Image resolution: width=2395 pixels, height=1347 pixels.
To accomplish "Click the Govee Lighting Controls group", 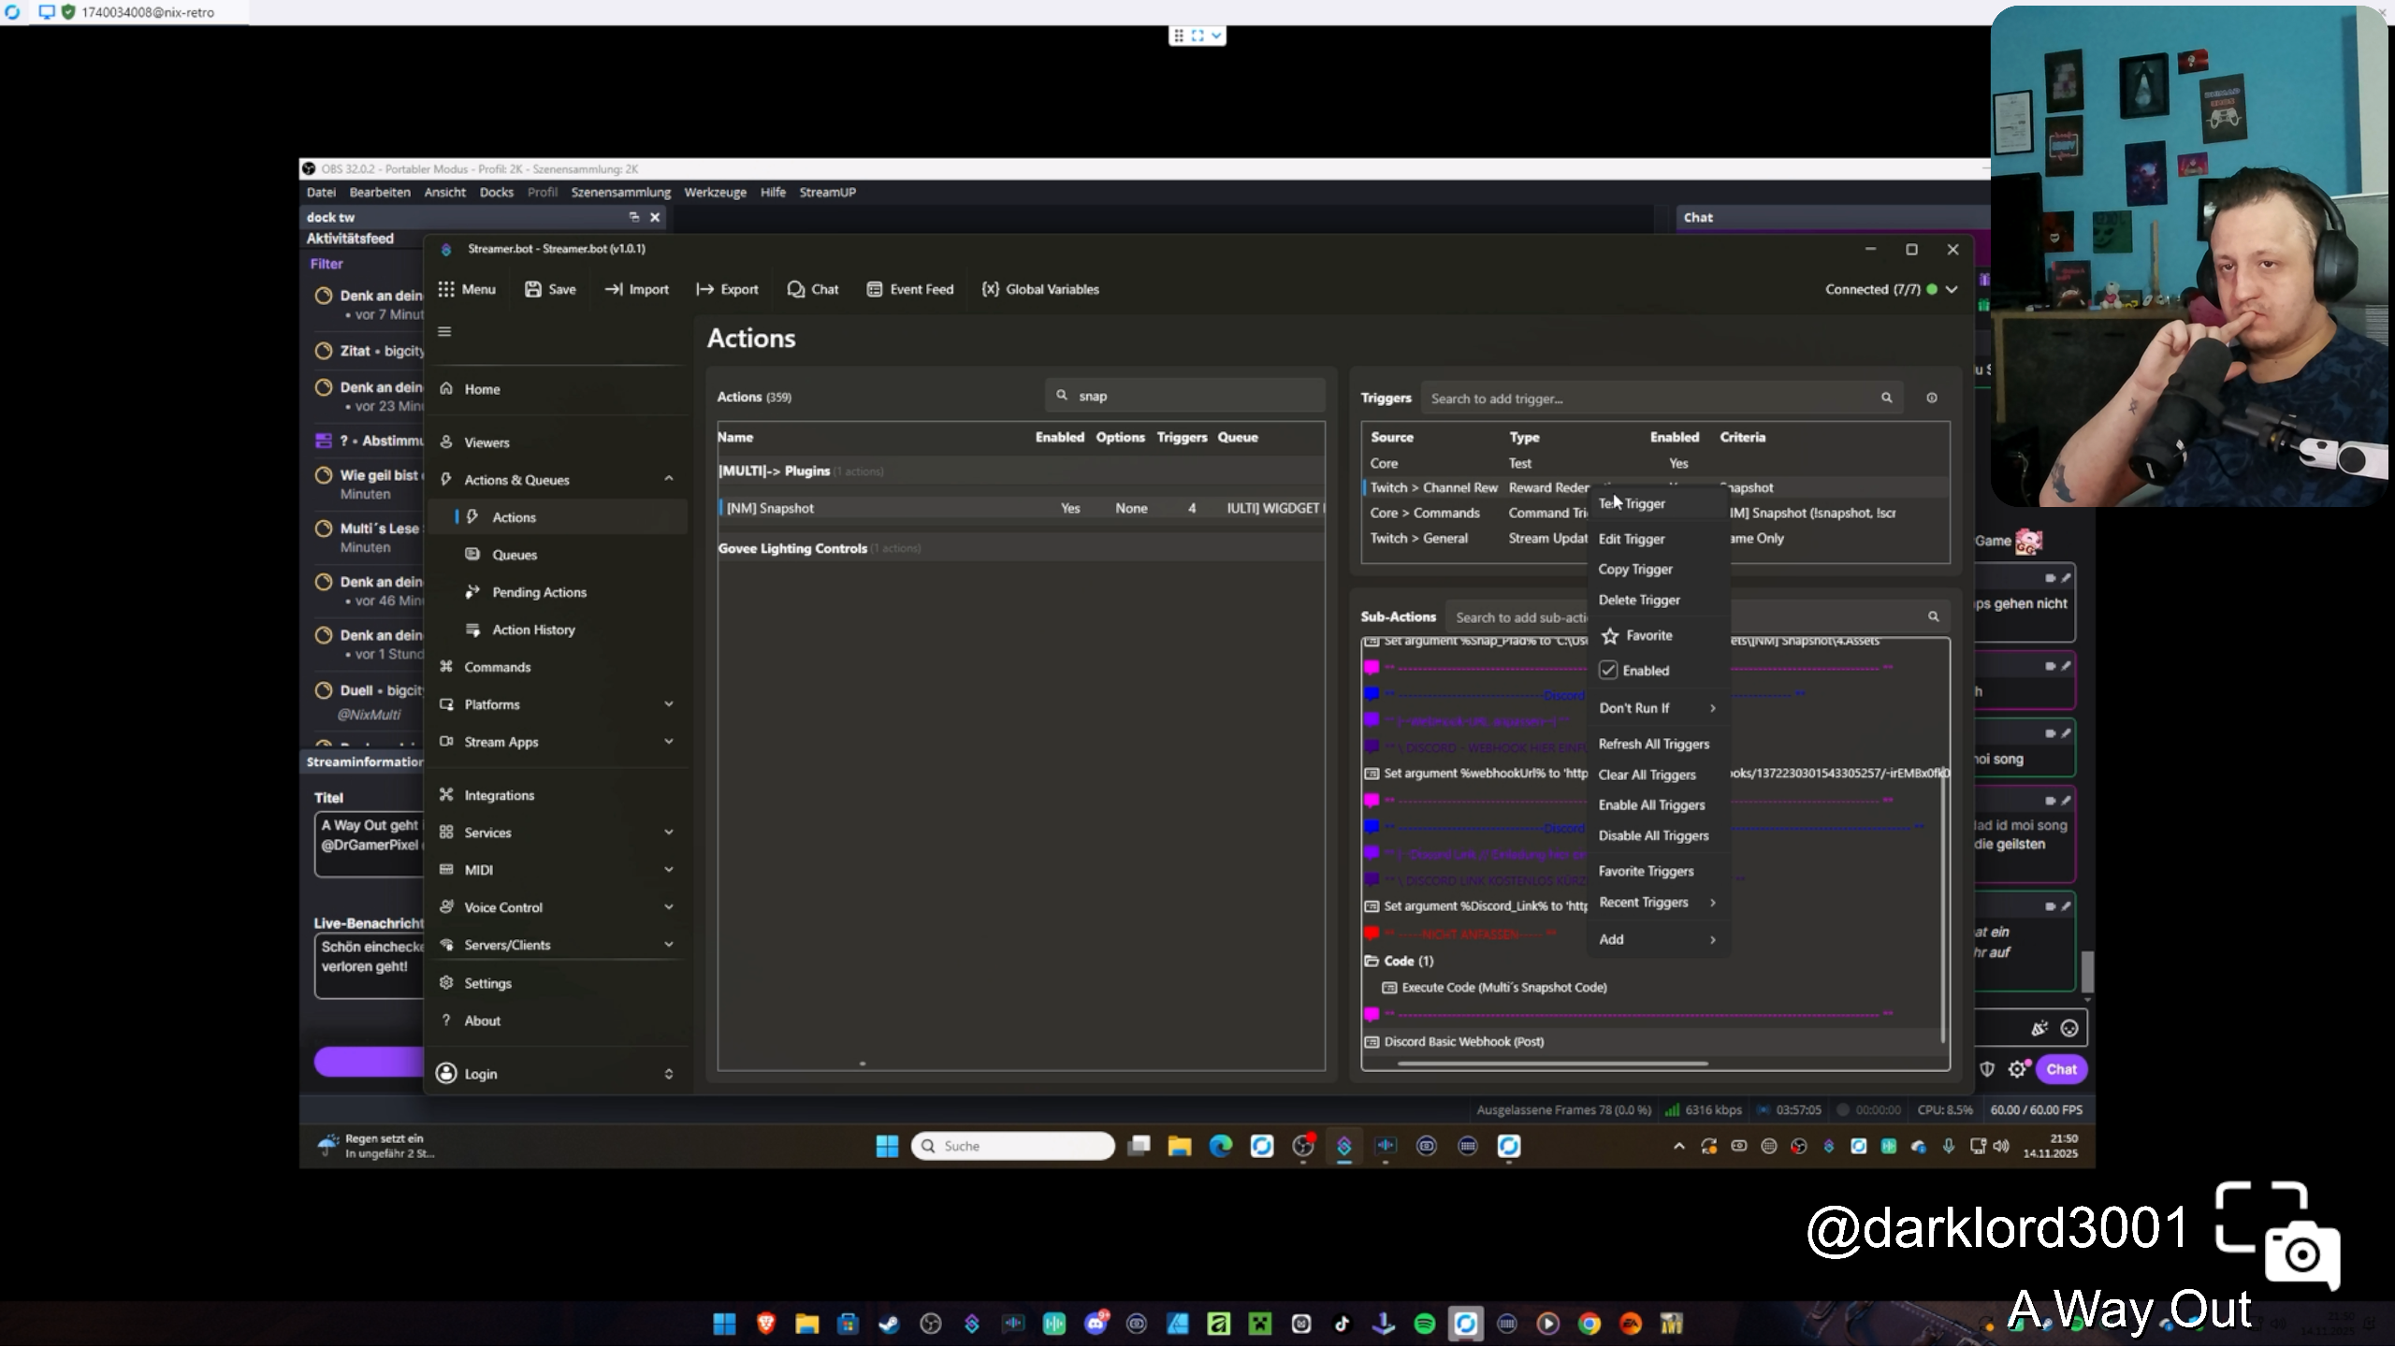I will [1021, 548].
